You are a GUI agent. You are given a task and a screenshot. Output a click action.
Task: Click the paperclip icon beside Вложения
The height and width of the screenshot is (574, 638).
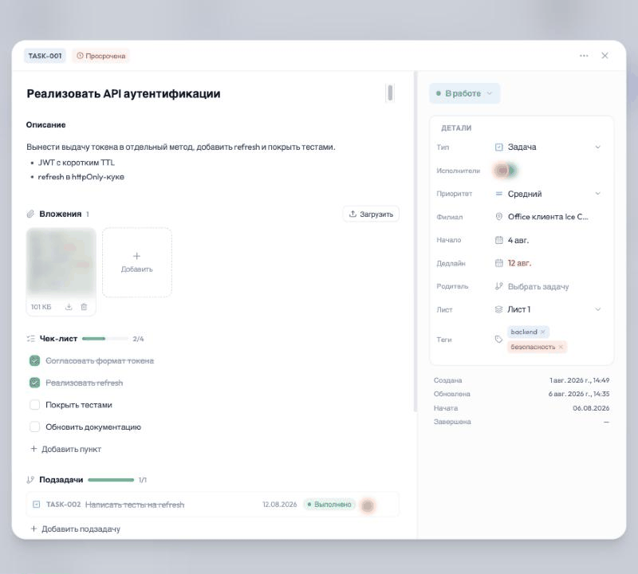coord(30,214)
